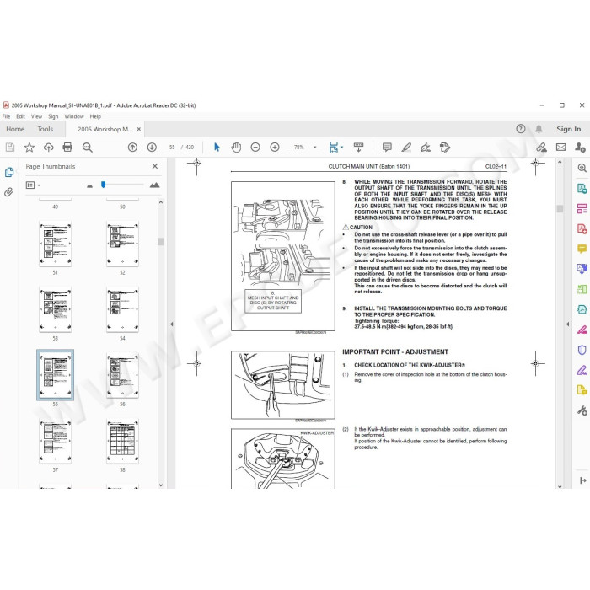Open the Organize Pages tool in right pane
This screenshot has width=590, height=590.
click(x=582, y=208)
